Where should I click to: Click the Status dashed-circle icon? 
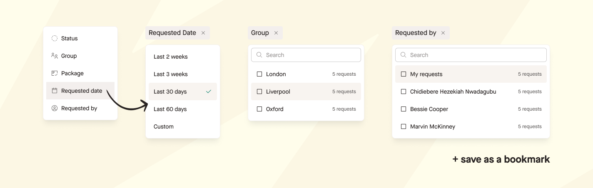pos(55,38)
